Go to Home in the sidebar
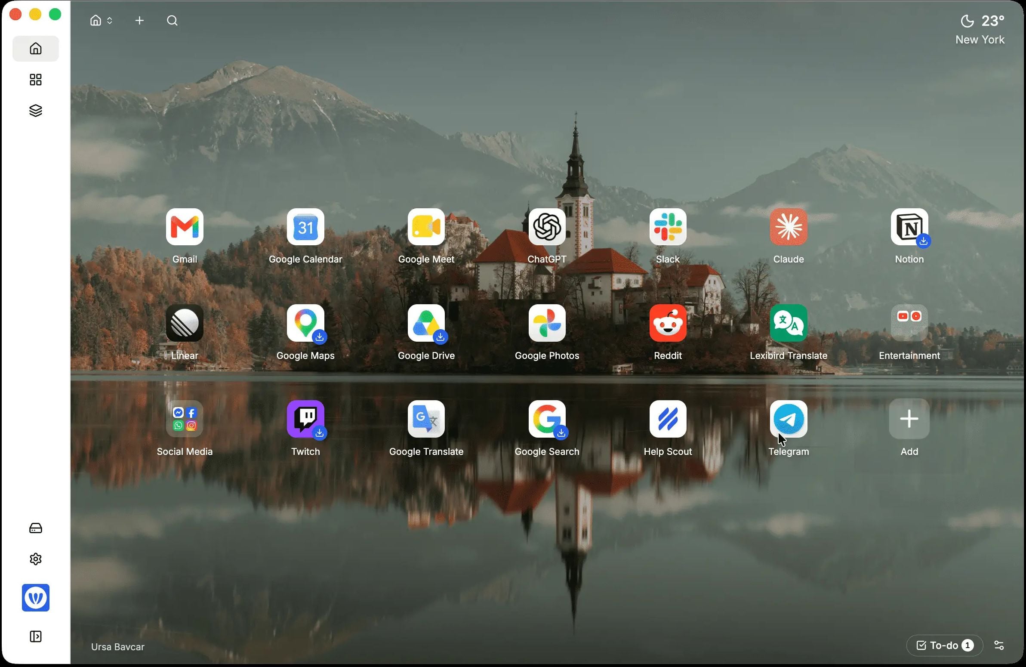1026x667 pixels. click(36, 48)
